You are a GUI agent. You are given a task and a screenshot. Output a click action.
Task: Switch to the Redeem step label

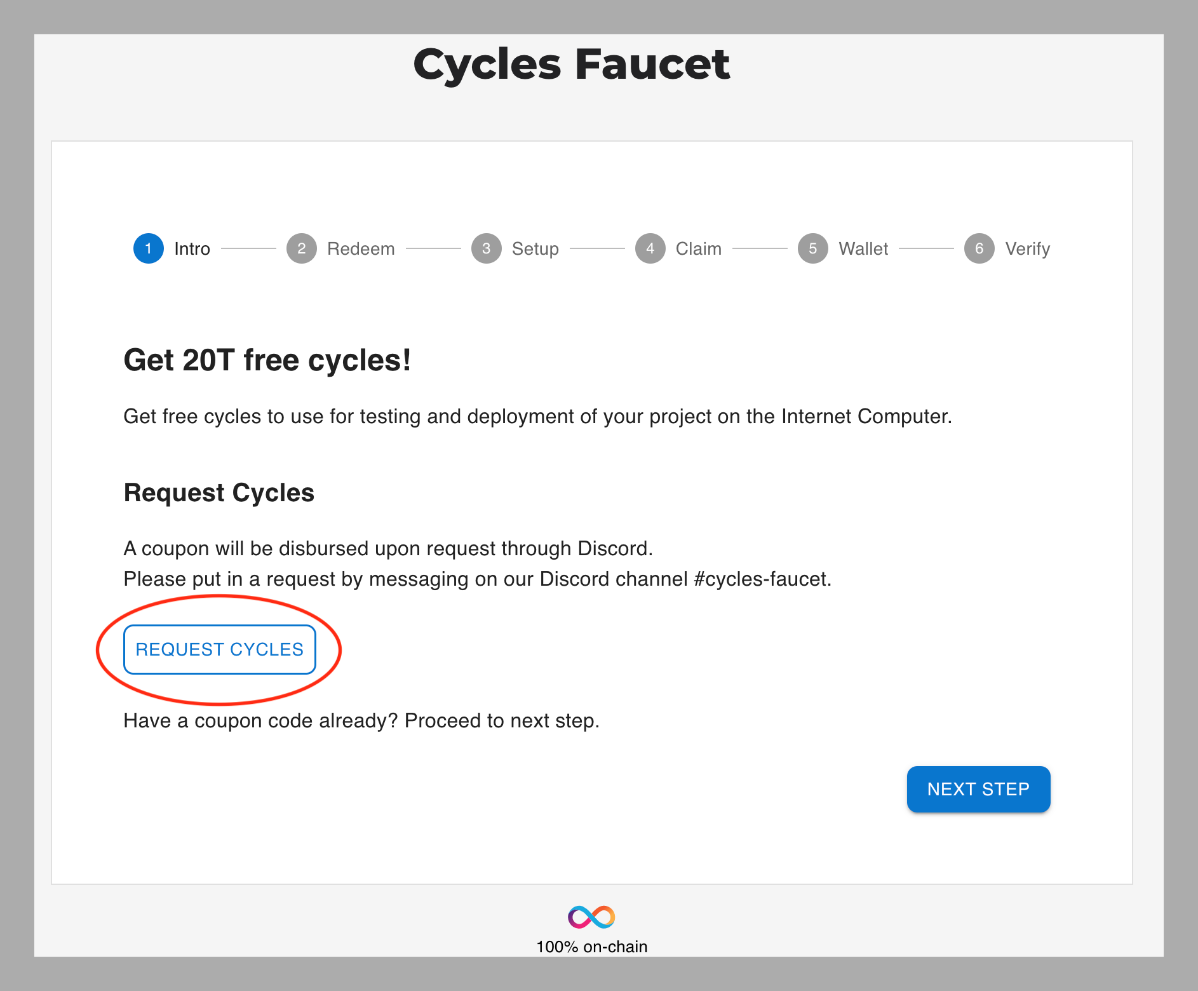361,248
